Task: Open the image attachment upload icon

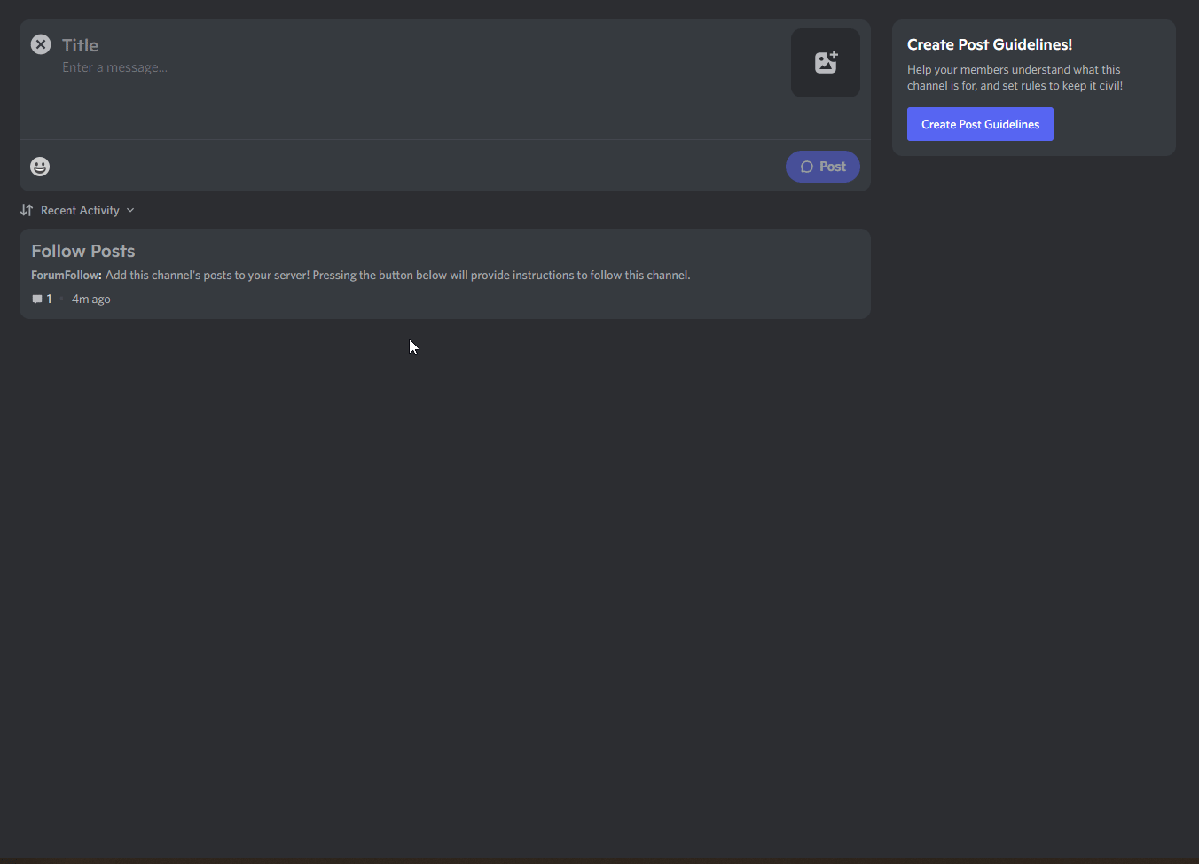Action: tap(825, 63)
